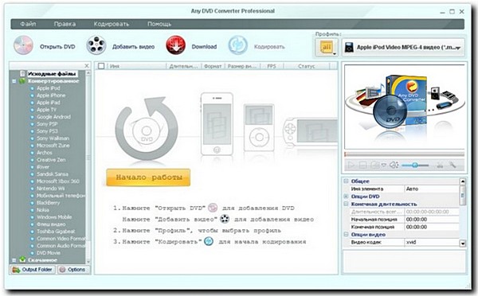Click the Статус column header

[307, 66]
